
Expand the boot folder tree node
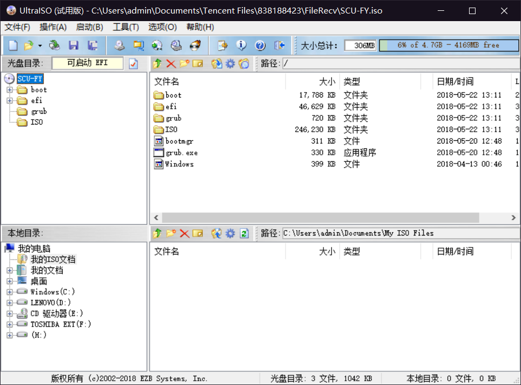coord(10,90)
